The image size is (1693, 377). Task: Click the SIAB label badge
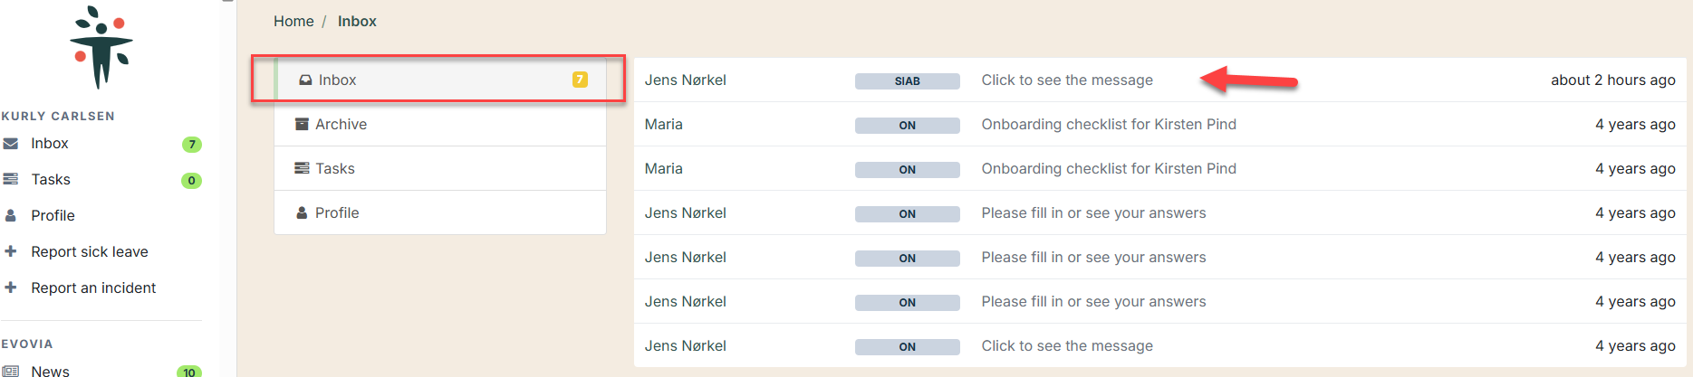coord(907,81)
